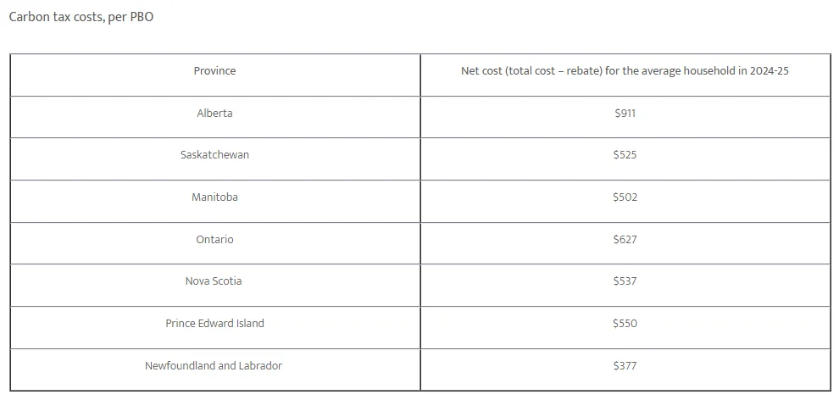
Task: Select the Newfoundland and Labrador cell
Action: (x=214, y=366)
